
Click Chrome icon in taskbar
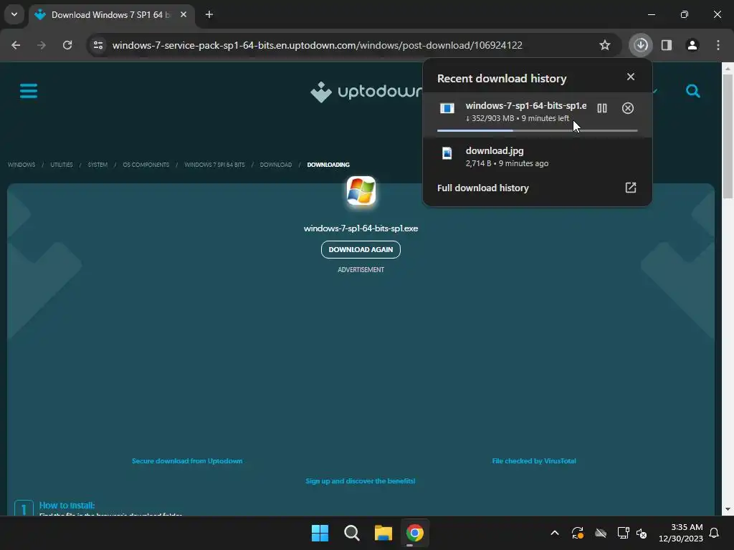415,533
